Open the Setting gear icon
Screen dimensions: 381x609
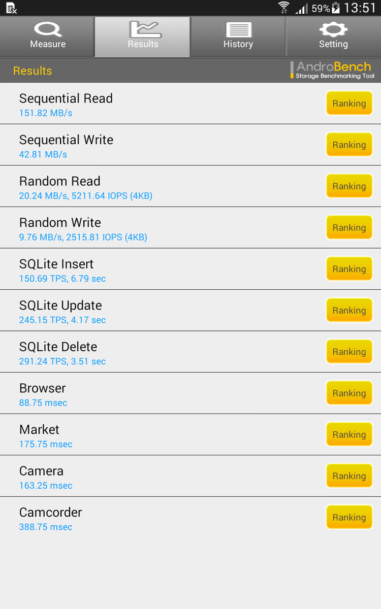click(x=333, y=29)
